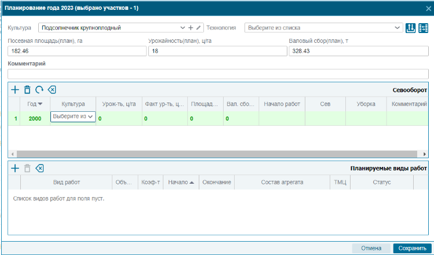Refresh the Севооборот table
The image size is (434, 255).
point(39,90)
